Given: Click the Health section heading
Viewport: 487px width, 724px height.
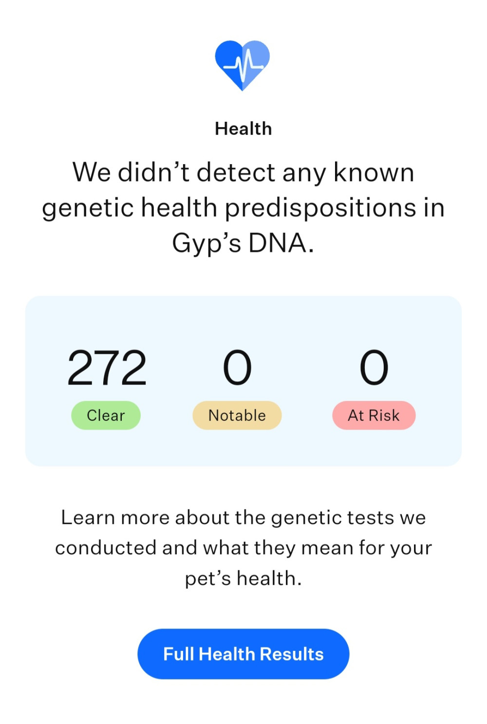Looking at the screenshot, I should click(x=243, y=129).
